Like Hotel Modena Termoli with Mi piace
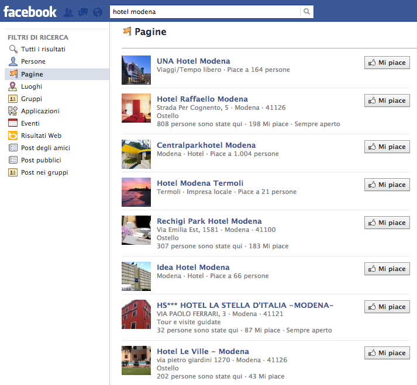 [387, 185]
